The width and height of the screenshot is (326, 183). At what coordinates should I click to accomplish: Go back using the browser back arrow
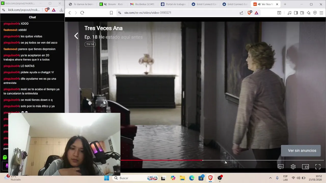click(70, 13)
